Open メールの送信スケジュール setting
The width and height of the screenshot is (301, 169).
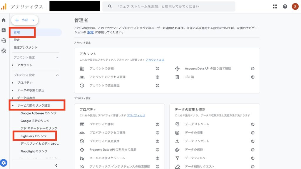point(107,158)
